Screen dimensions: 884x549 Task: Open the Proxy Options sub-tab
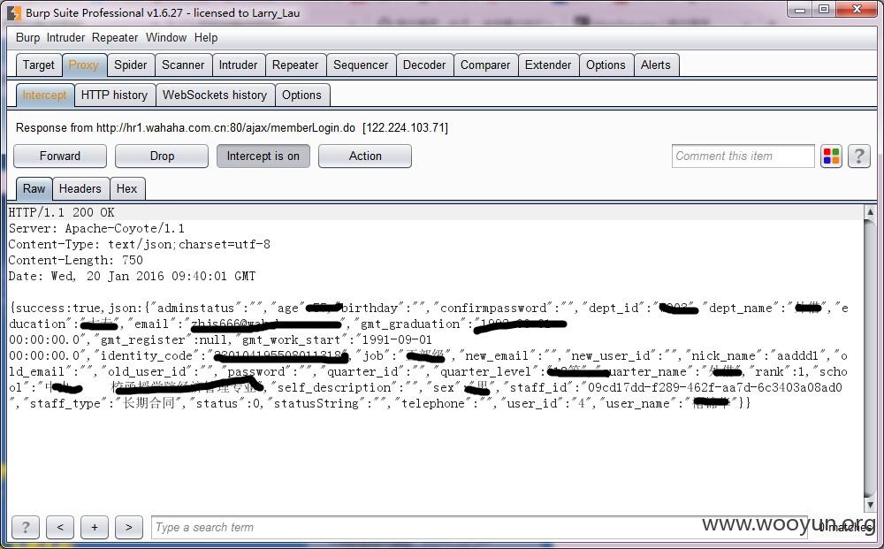[301, 95]
